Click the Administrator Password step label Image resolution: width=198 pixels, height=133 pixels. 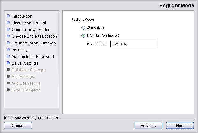[x=33, y=57]
